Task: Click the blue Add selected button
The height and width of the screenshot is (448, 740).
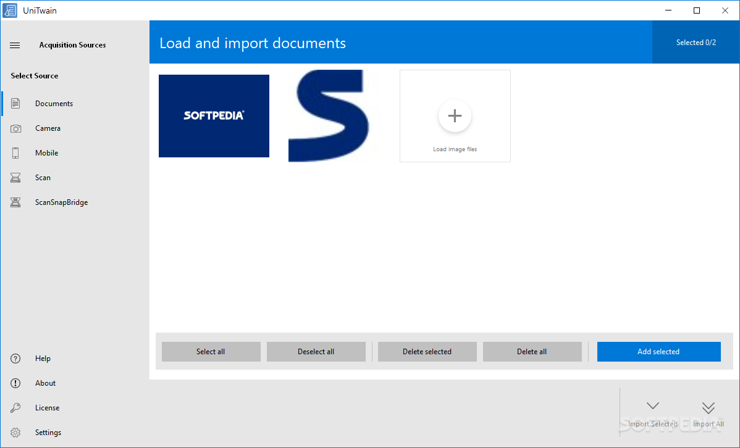Action: click(x=659, y=352)
